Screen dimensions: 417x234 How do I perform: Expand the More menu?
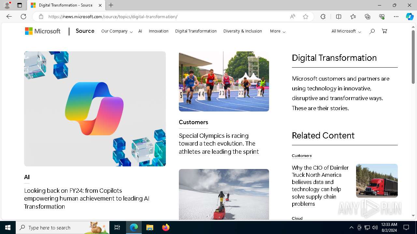(x=278, y=31)
